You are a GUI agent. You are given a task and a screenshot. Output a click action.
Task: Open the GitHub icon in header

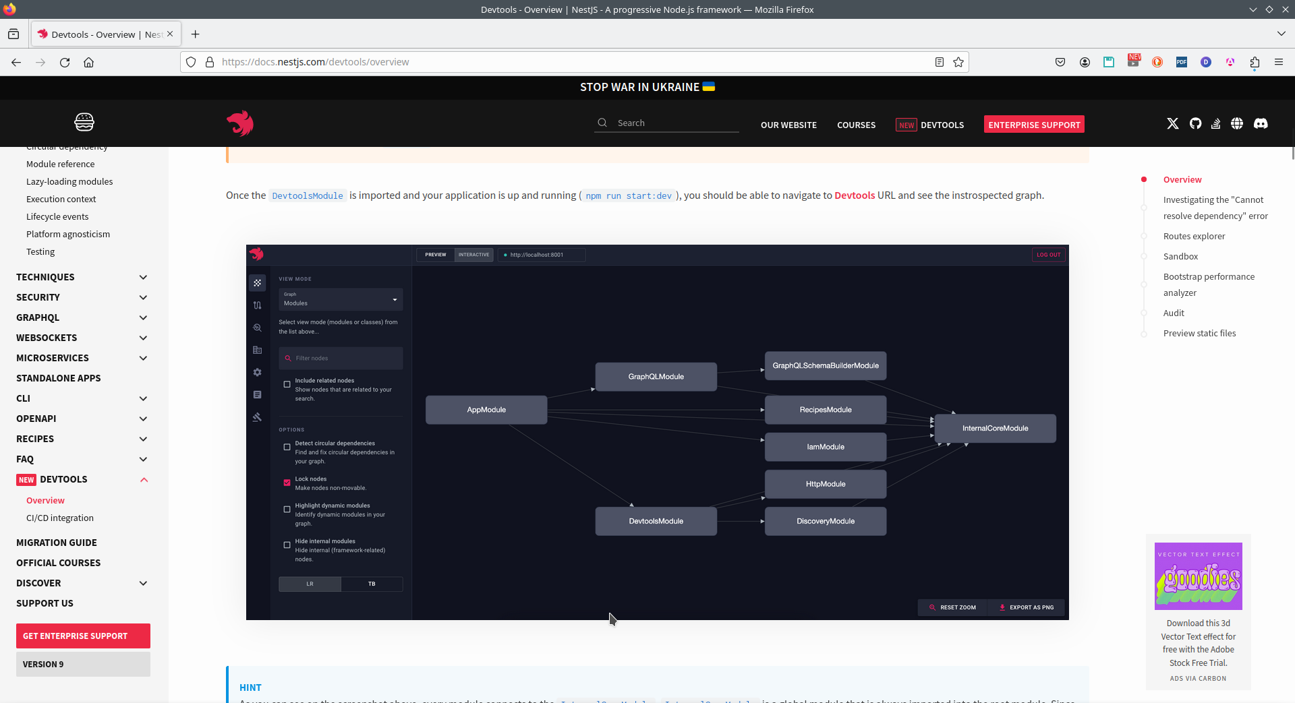[x=1195, y=123]
